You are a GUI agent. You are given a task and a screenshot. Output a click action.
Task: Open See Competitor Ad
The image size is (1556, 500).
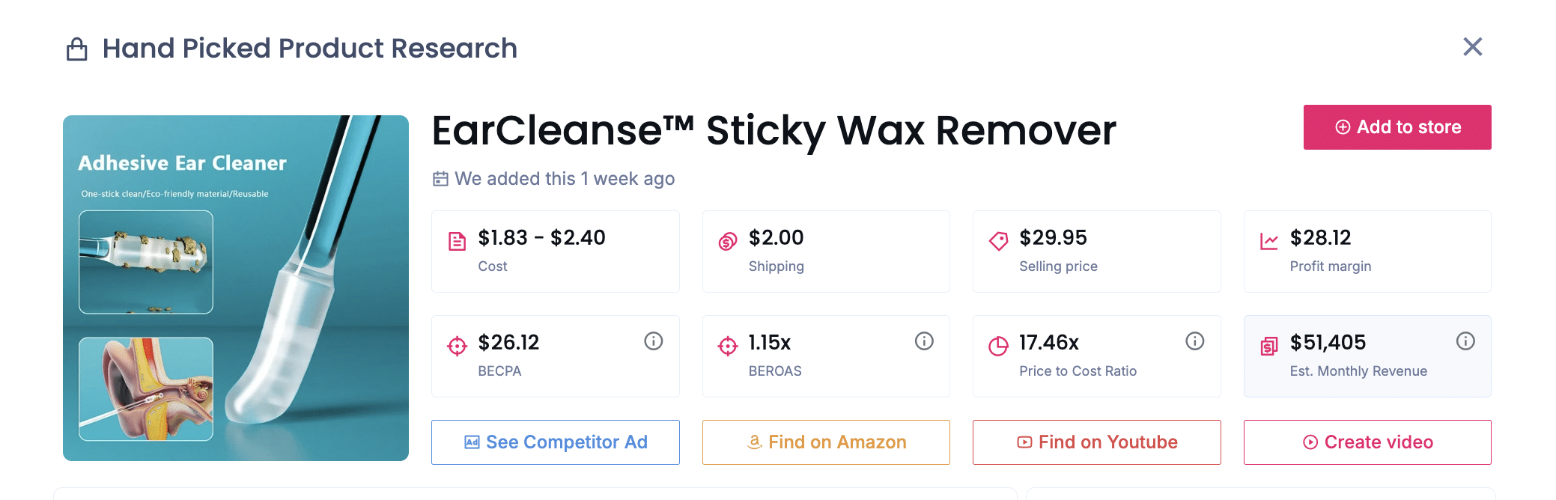click(555, 442)
